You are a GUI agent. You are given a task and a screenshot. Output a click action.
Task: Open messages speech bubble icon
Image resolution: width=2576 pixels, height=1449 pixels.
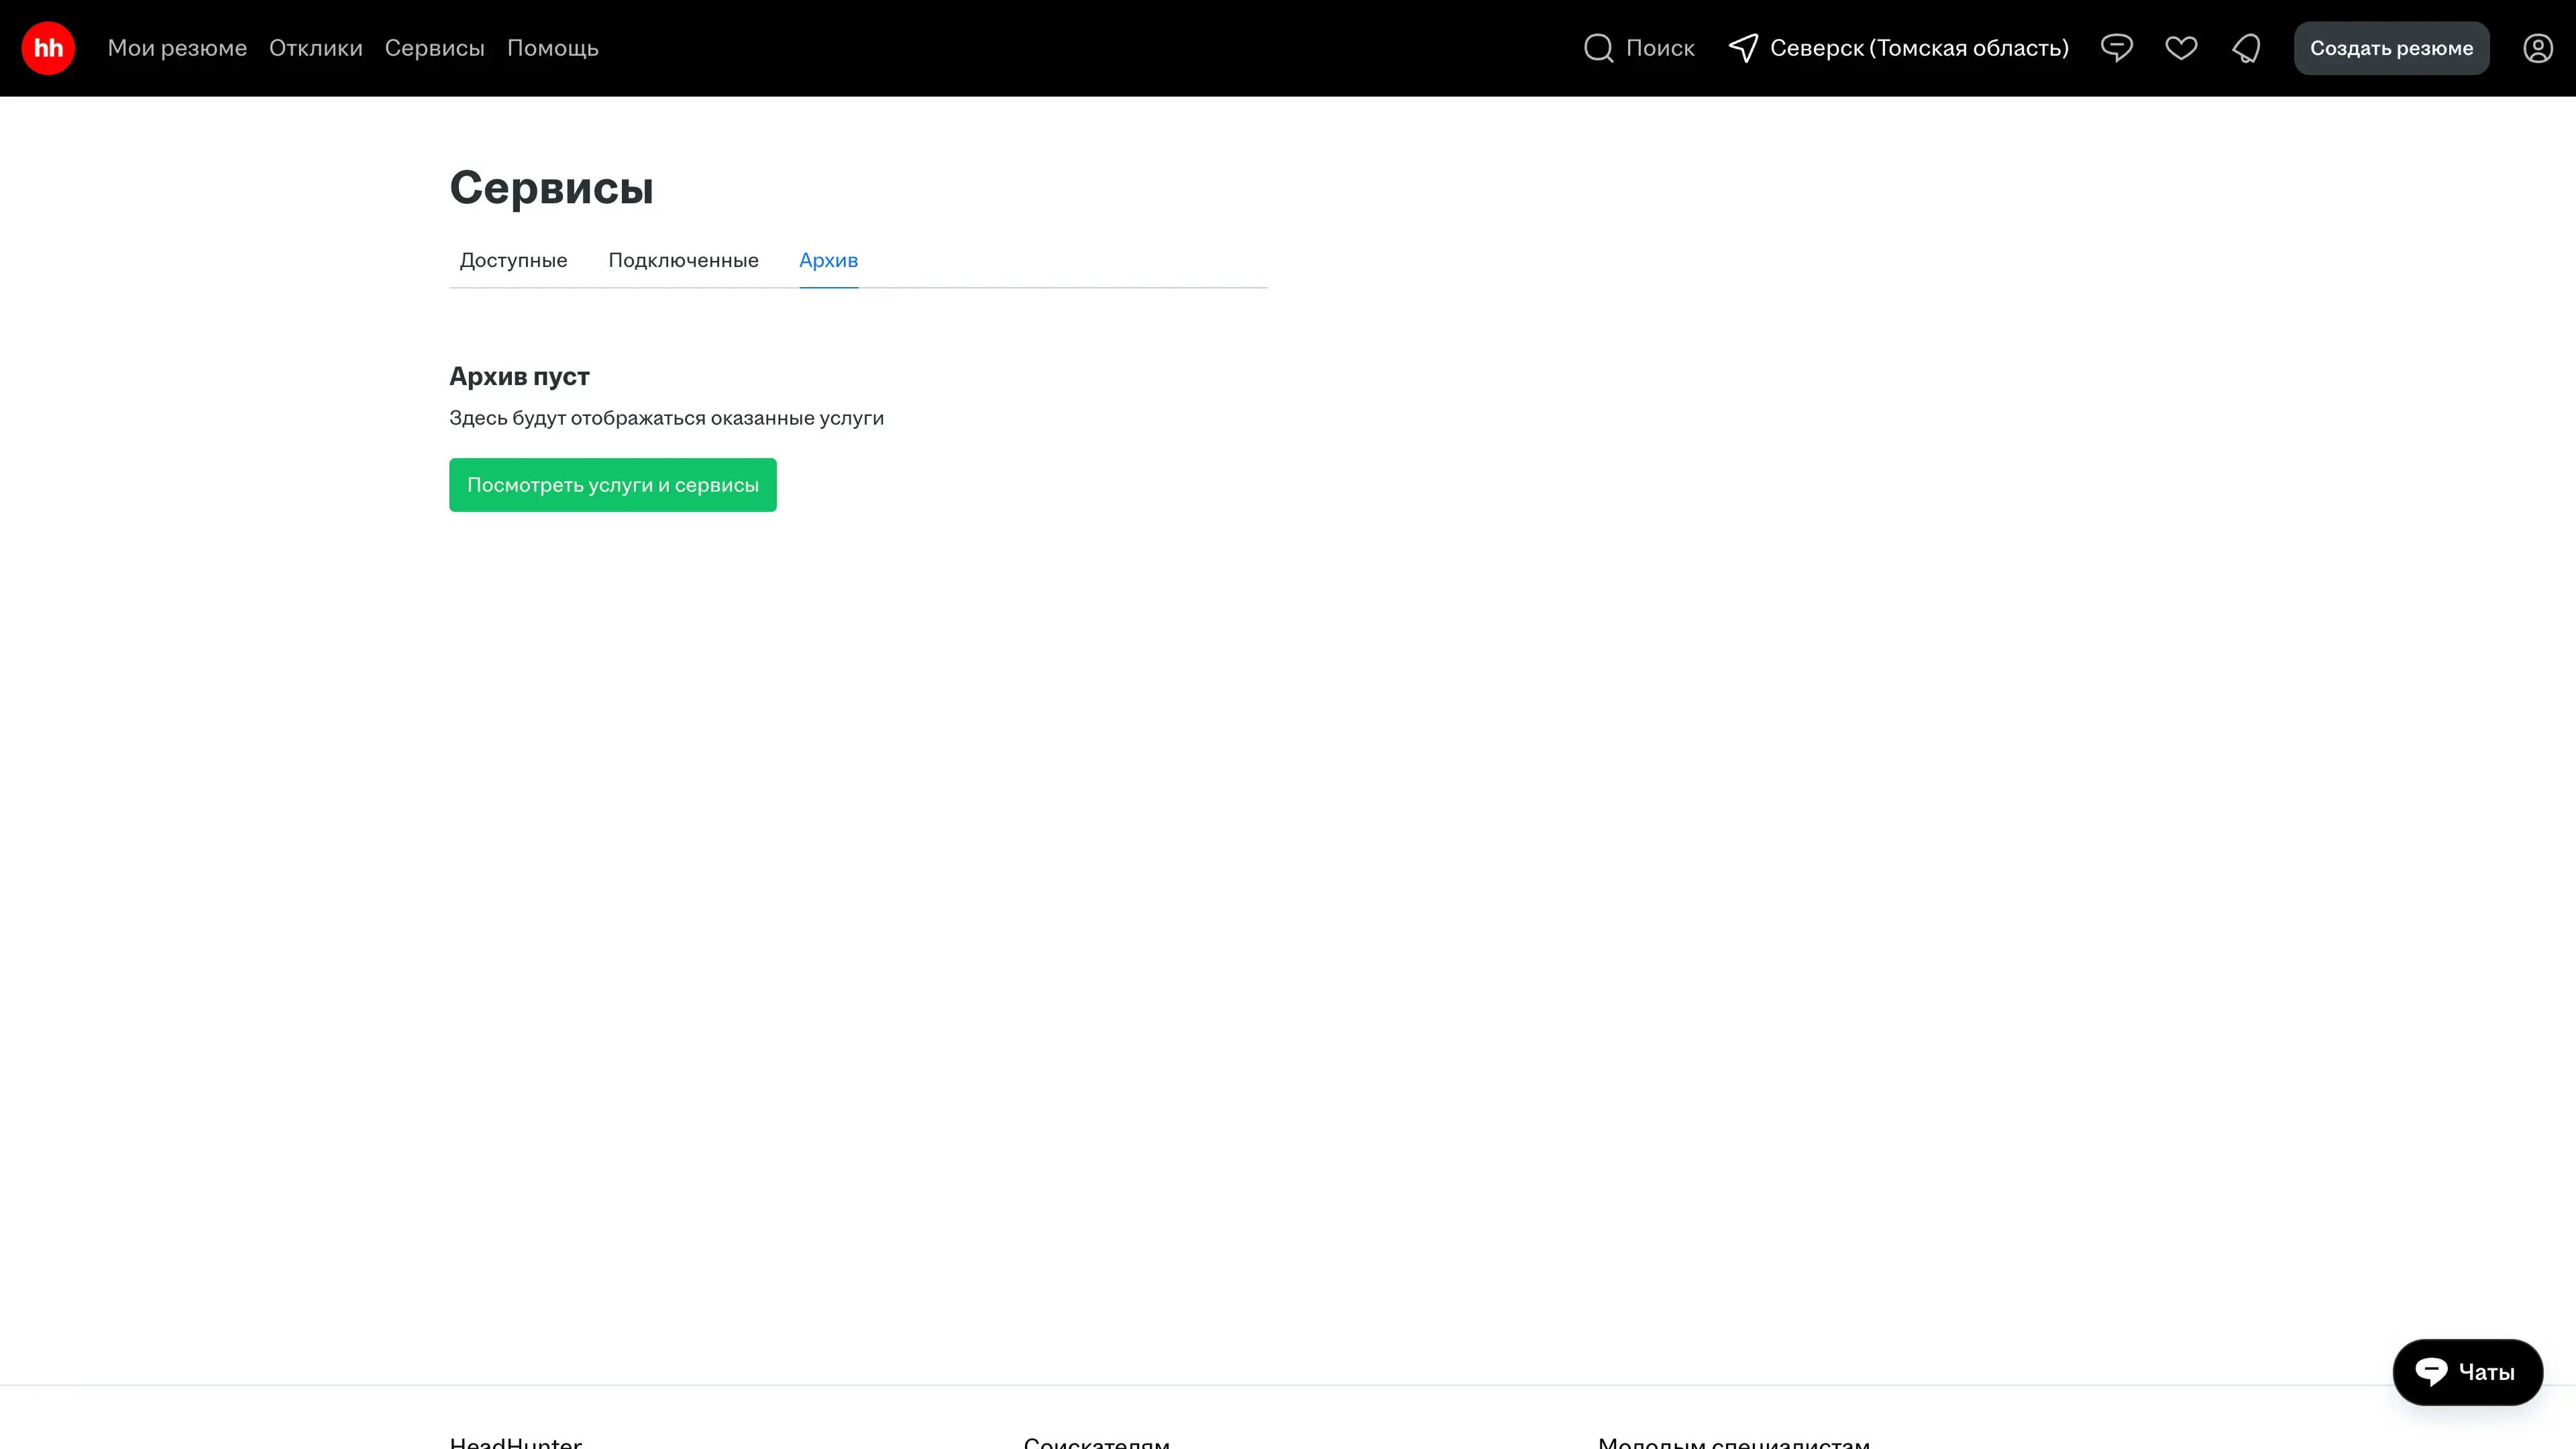2116,48
